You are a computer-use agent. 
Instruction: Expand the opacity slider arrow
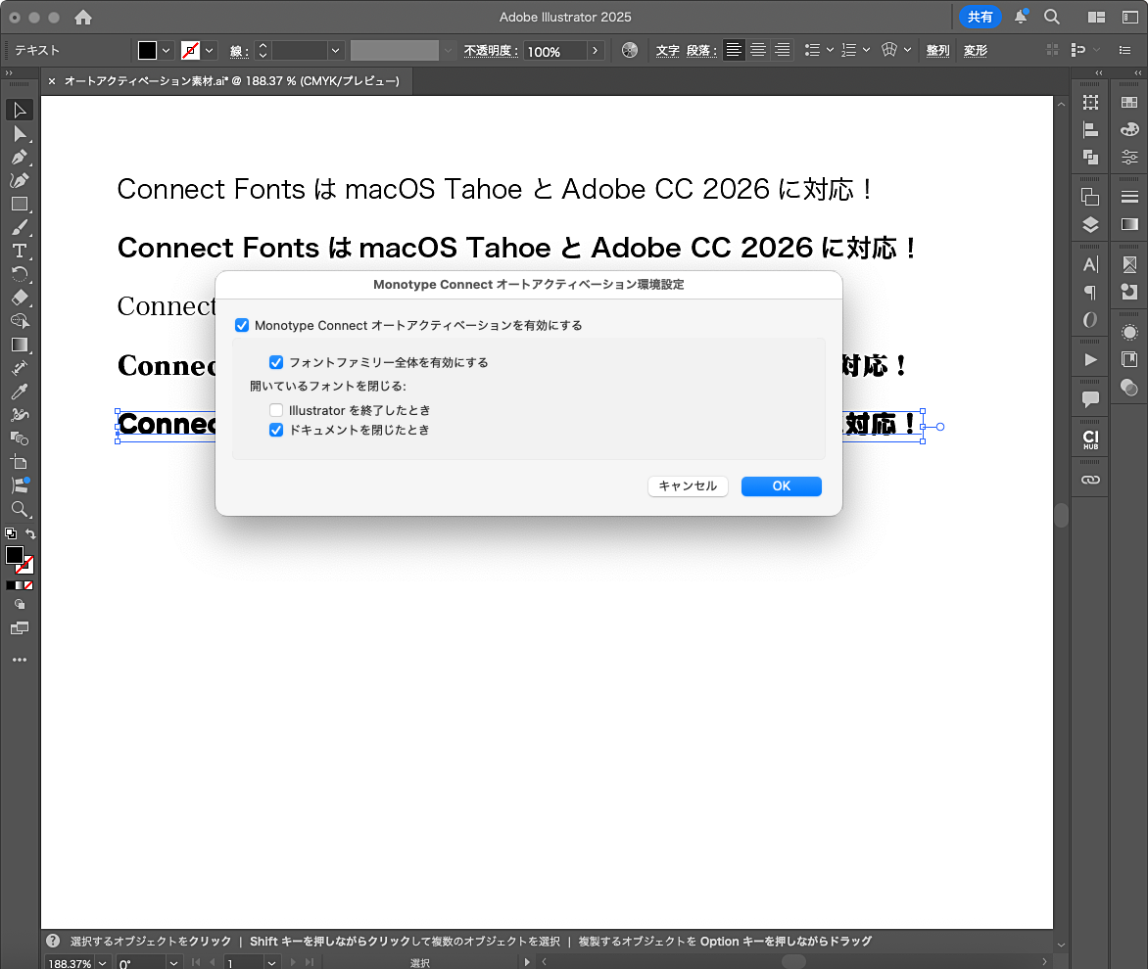(596, 51)
